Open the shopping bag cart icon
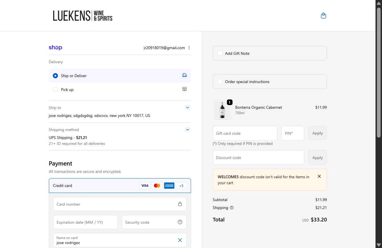 (x=324, y=16)
